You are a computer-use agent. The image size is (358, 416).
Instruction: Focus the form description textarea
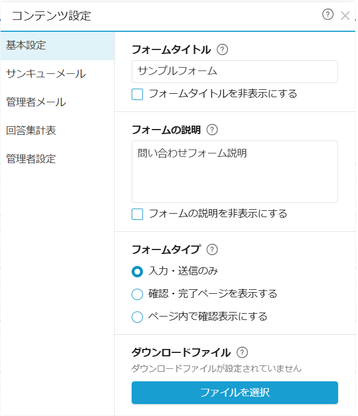tap(234, 172)
